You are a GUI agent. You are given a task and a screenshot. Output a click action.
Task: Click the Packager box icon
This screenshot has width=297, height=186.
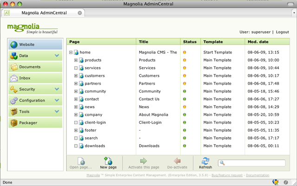14,123
